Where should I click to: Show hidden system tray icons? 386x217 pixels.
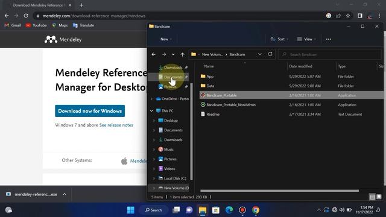point(319,210)
